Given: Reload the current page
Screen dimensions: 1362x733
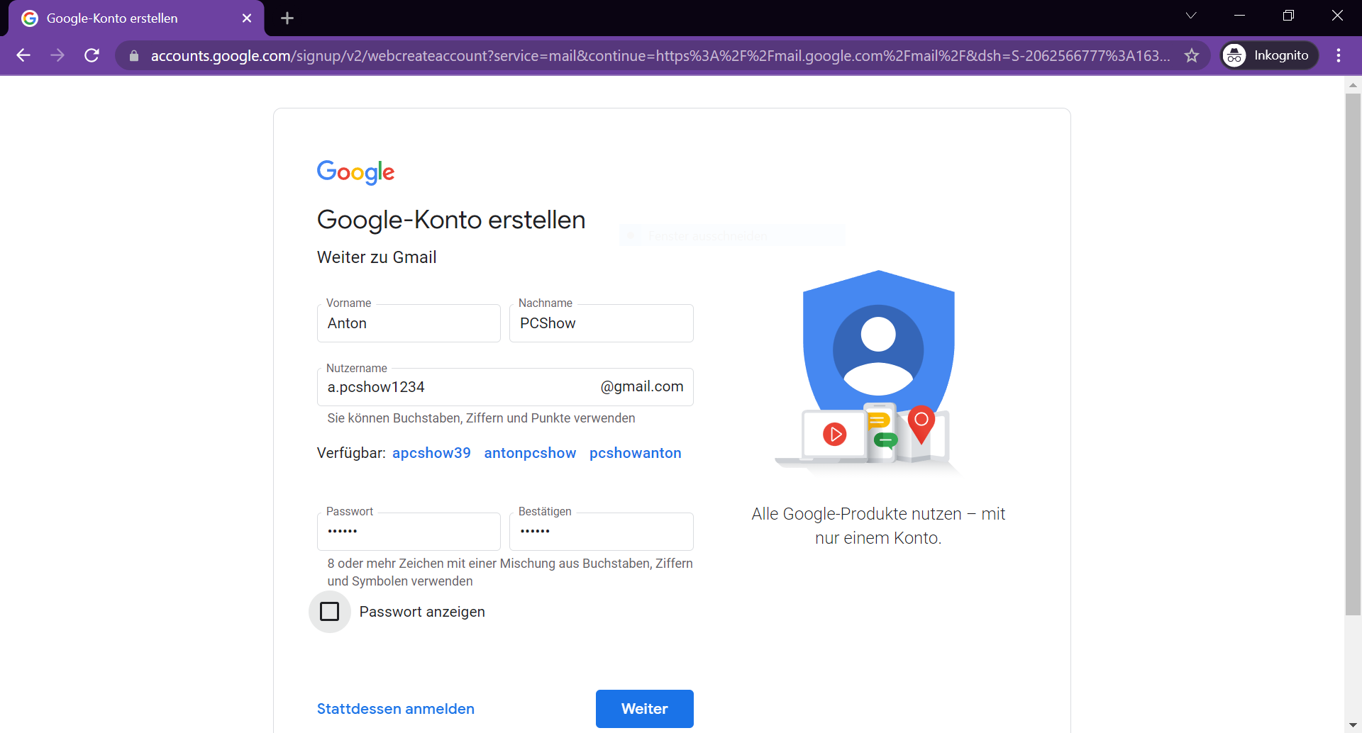Looking at the screenshot, I should [92, 55].
